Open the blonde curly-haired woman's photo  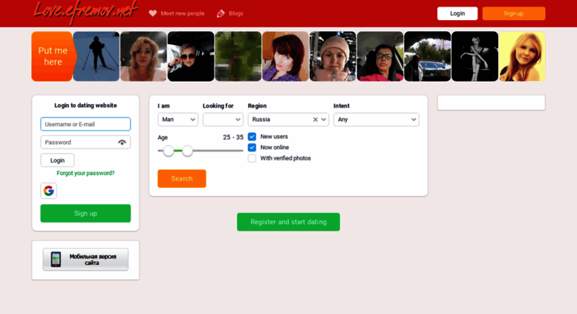[143, 56]
